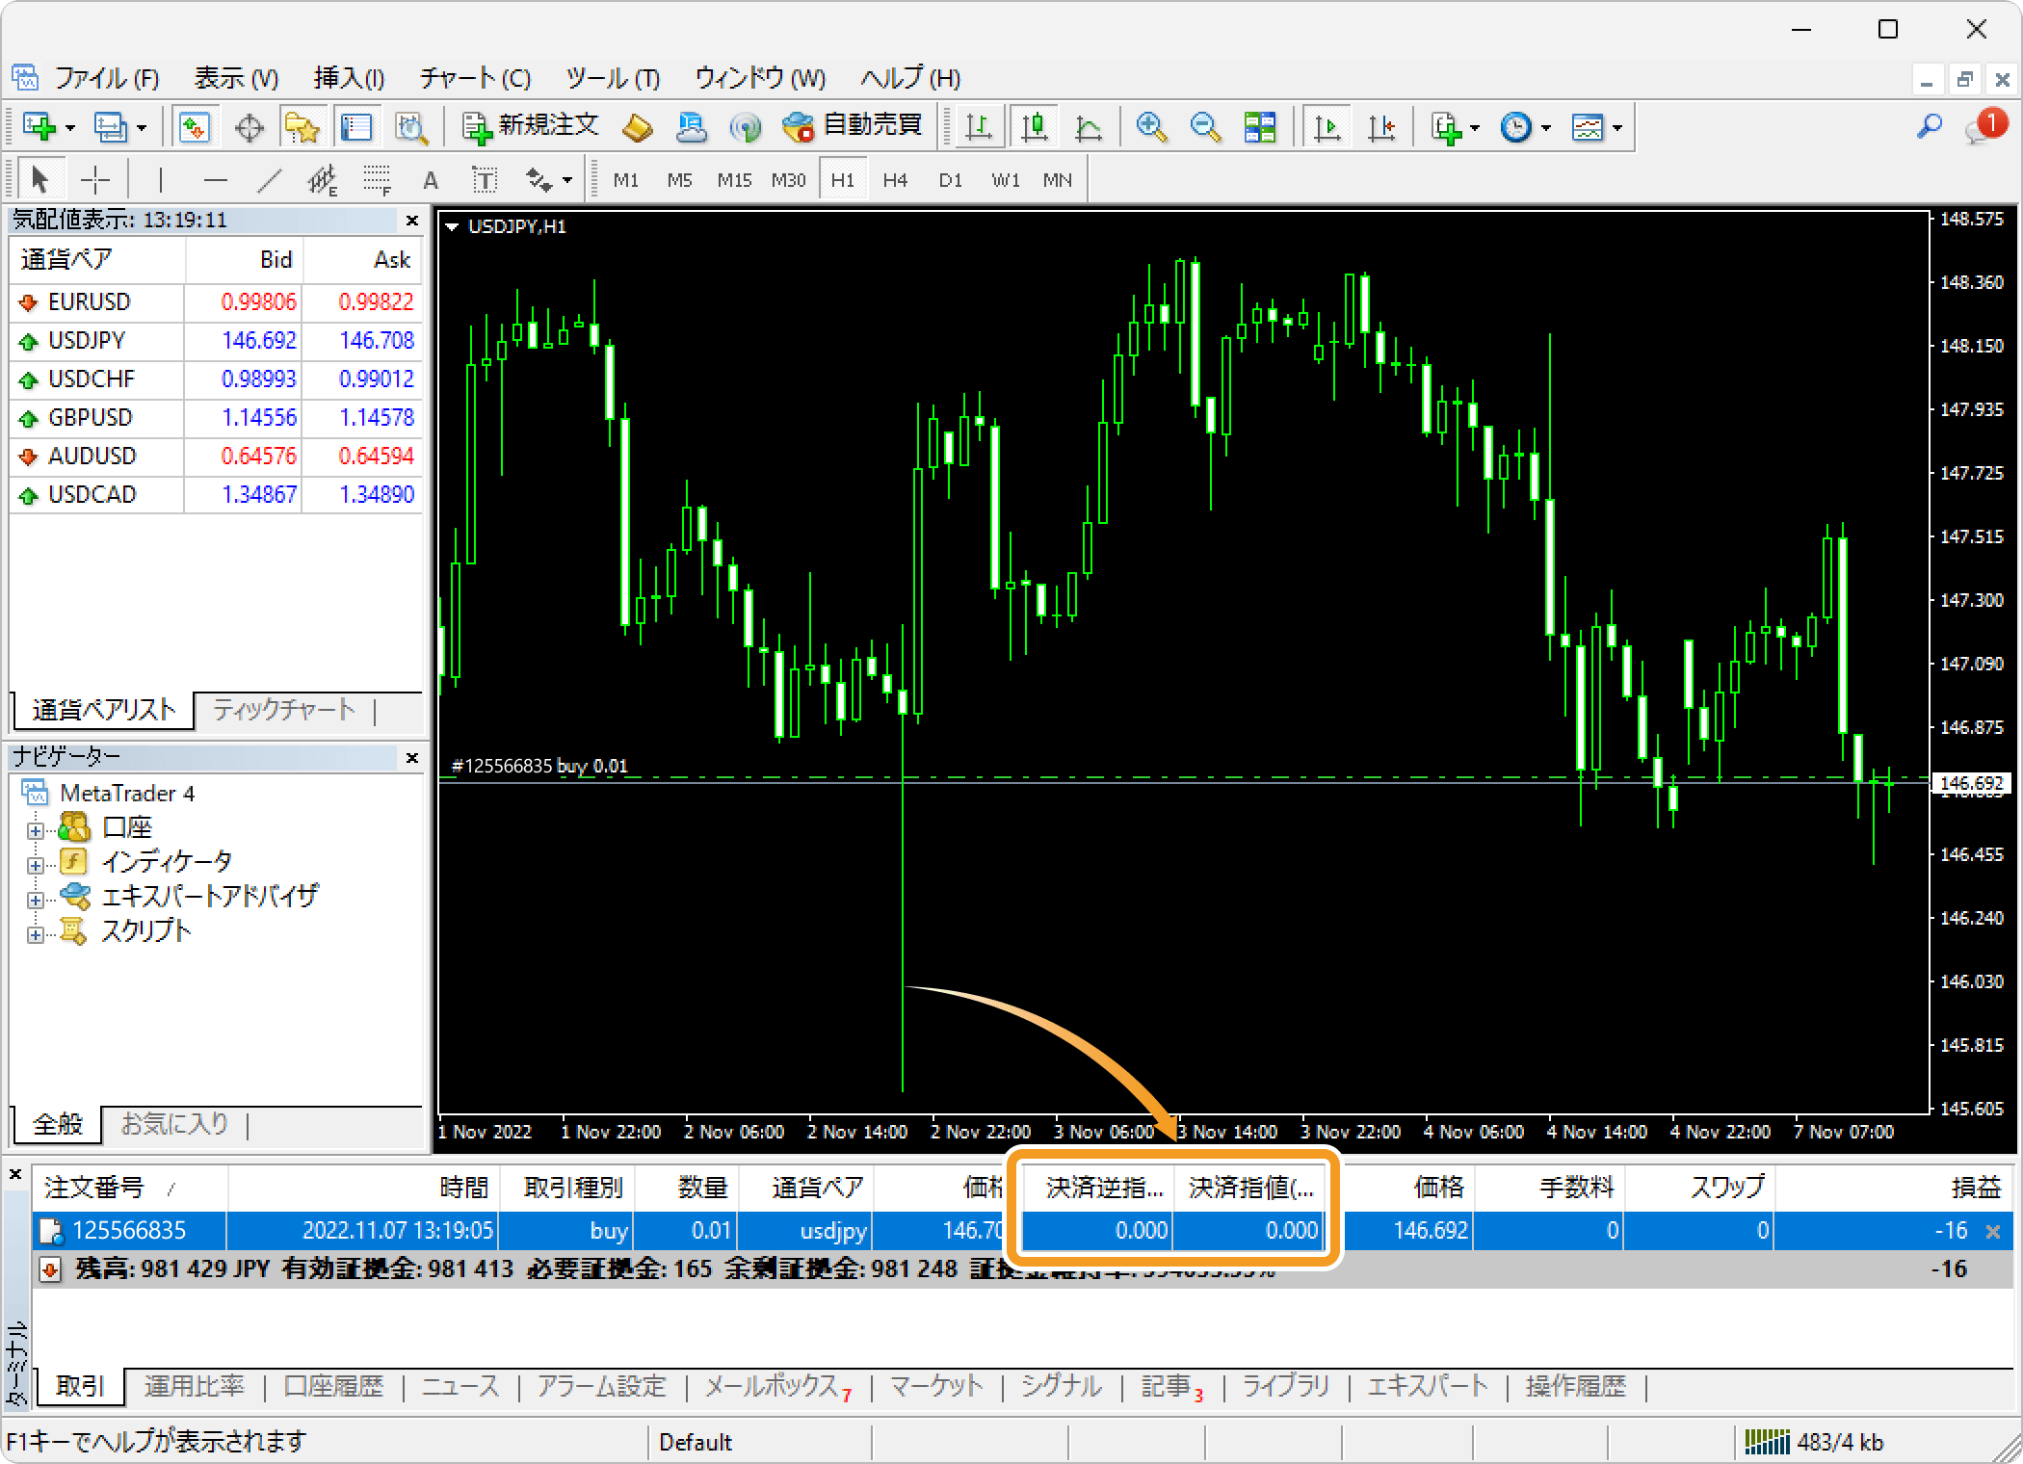Select the trendline drawing tool

click(271, 180)
